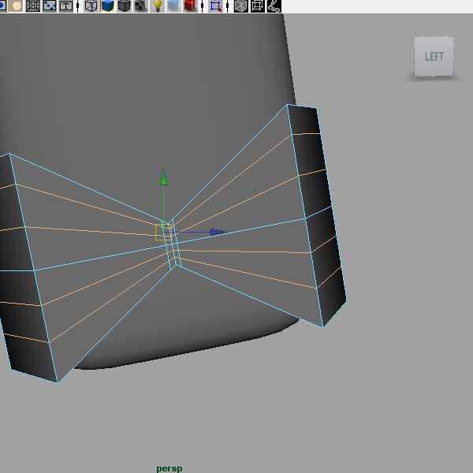
Task: Click the LEFT face of ViewCube
Action: pyautogui.click(x=434, y=57)
